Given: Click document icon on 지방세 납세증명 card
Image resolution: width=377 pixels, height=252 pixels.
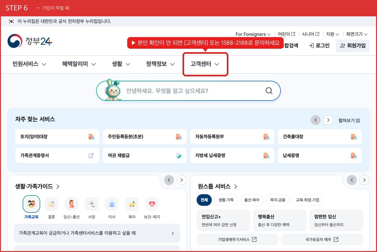Looking at the screenshot, I should (x=266, y=155).
